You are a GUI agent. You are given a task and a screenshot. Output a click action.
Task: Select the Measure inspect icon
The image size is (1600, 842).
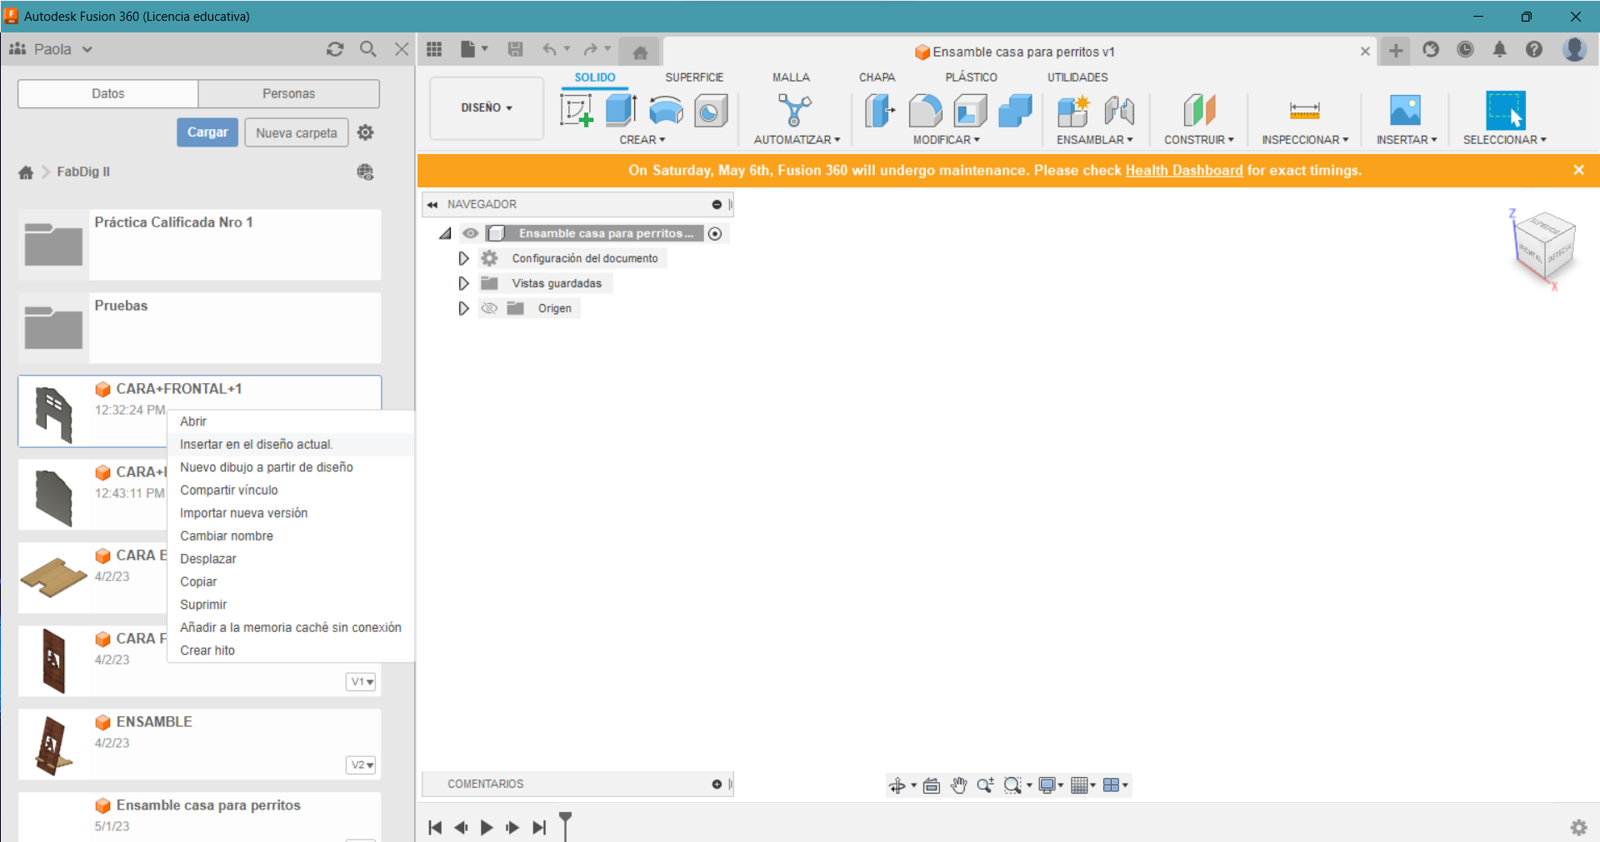click(x=1304, y=110)
